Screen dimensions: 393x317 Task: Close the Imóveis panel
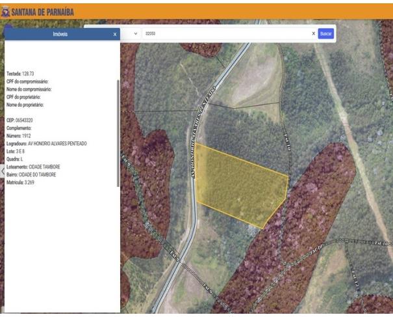tap(115, 34)
